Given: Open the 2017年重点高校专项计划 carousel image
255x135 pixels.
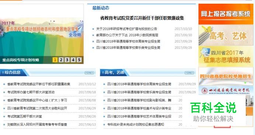Looking at the screenshot, I should [42, 37].
